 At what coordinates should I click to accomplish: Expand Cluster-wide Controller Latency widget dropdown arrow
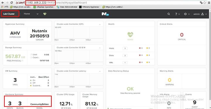100,71
